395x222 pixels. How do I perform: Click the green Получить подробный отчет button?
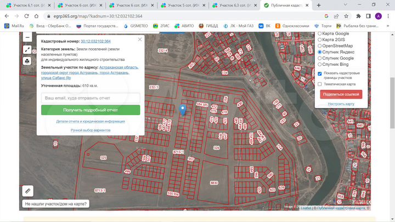(91, 110)
